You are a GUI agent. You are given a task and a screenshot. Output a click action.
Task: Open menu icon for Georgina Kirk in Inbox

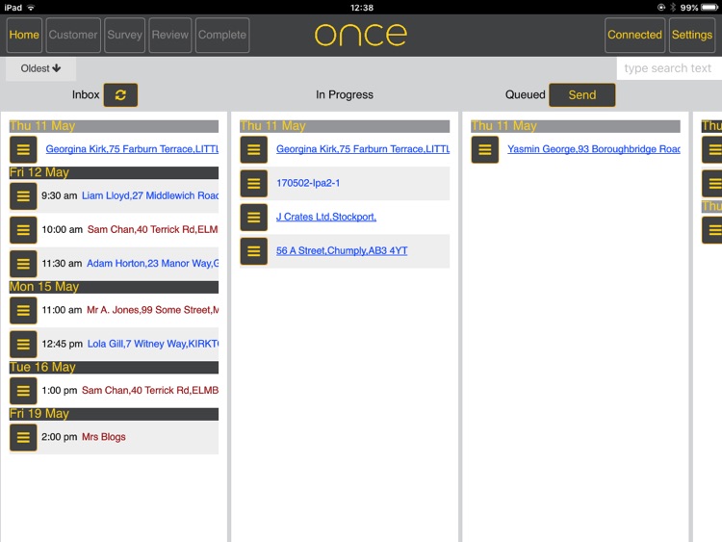23,149
